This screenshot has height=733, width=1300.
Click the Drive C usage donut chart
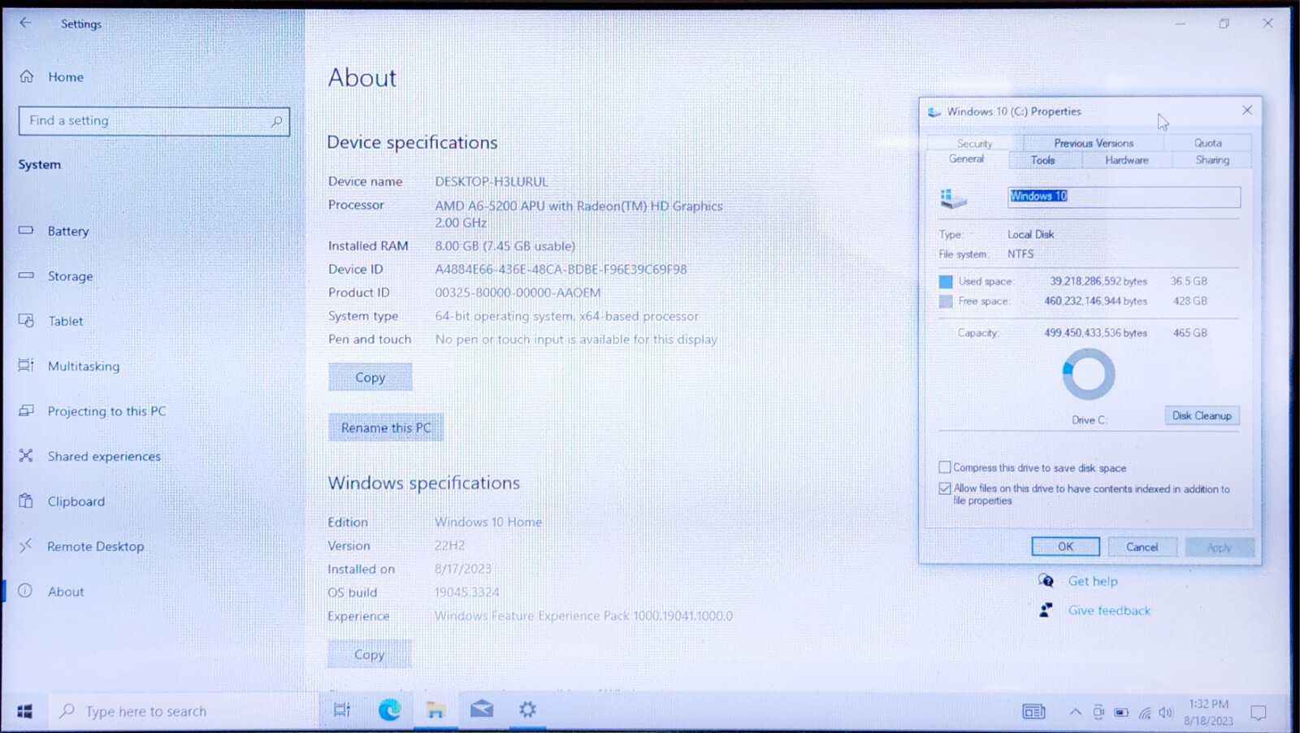(x=1088, y=375)
